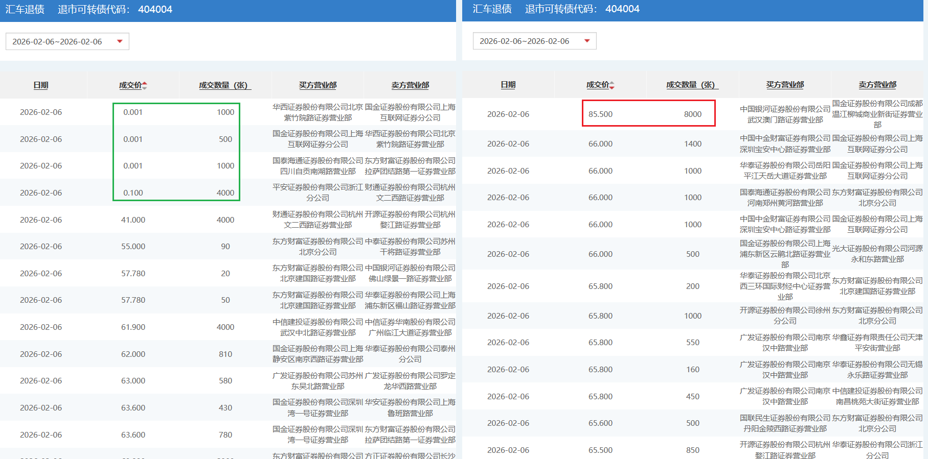The image size is (928, 459).
Task: Open date range dropdown in left panel
Action: [x=120, y=41]
